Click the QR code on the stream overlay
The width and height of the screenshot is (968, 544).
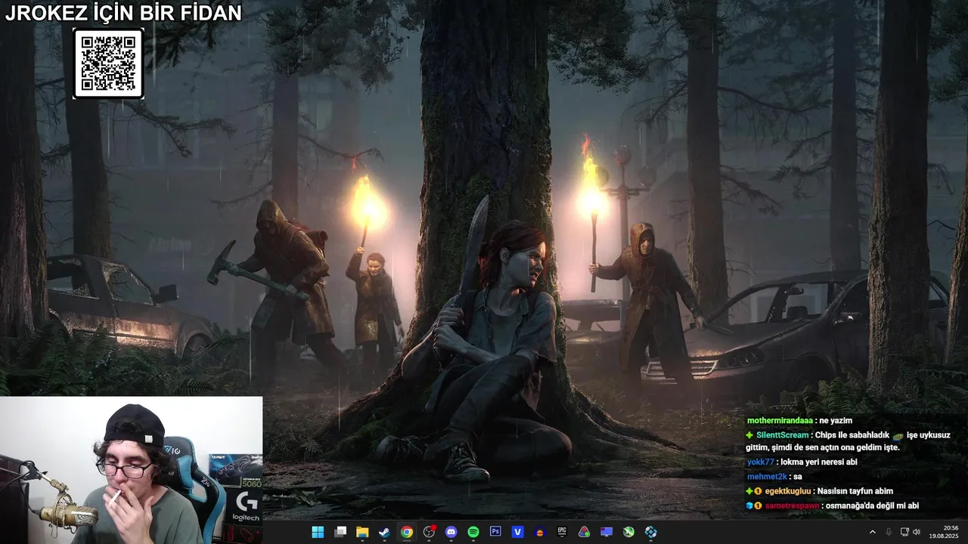108,64
